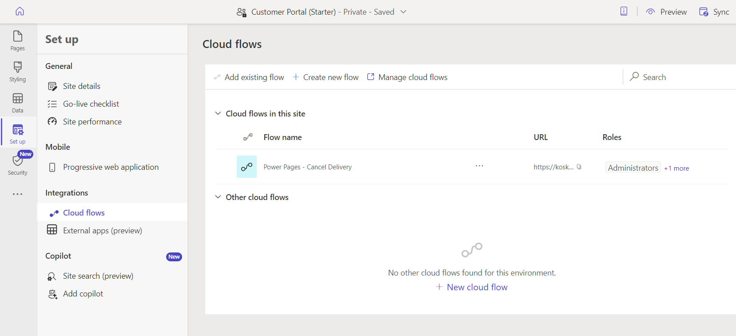
Task: Click the Home icon in top bar
Action: pyautogui.click(x=20, y=12)
